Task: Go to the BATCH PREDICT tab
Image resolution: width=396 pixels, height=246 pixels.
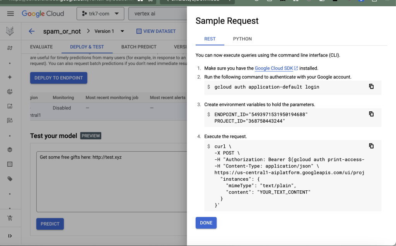Action: [139, 47]
